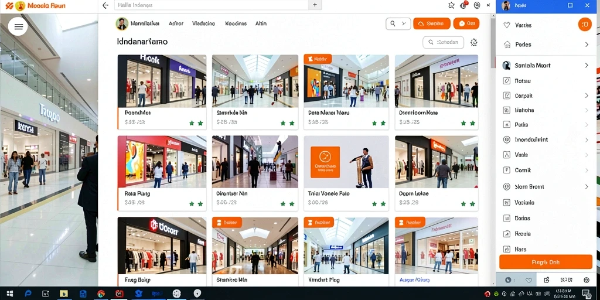This screenshot has height=300, width=600.
Task: Click the icon beside Petis in the side panel
Action: click(507, 125)
